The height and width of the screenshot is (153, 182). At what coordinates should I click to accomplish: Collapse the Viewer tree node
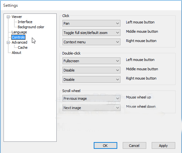[x=8, y=17]
